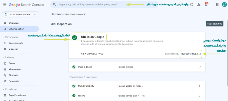Click green check beside Mobile Usability
Viewport: 228px width, 101px height.
pos(74,86)
